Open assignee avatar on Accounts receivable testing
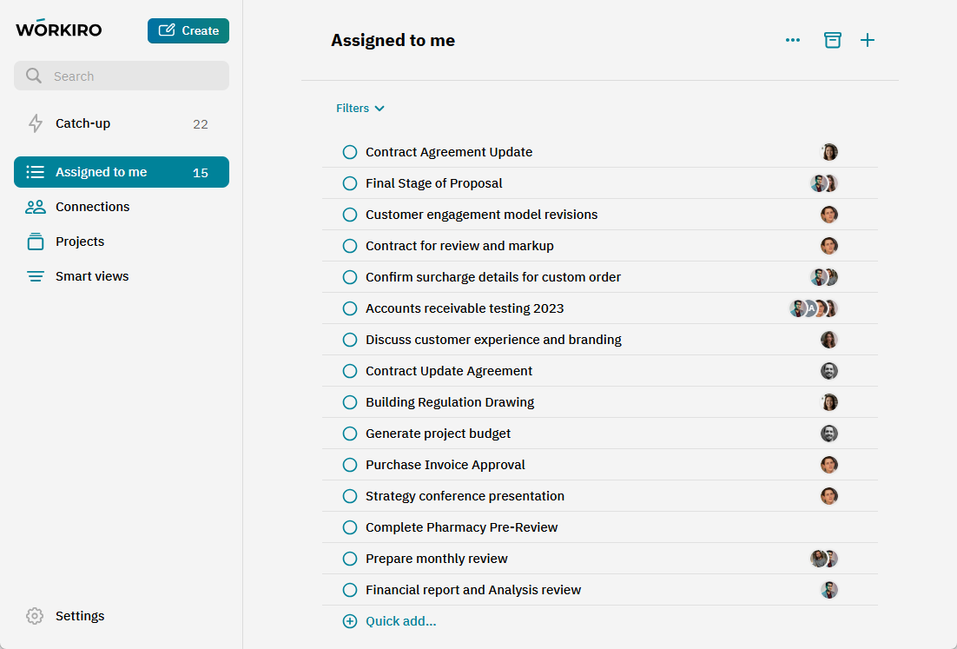The image size is (957, 649). click(815, 308)
